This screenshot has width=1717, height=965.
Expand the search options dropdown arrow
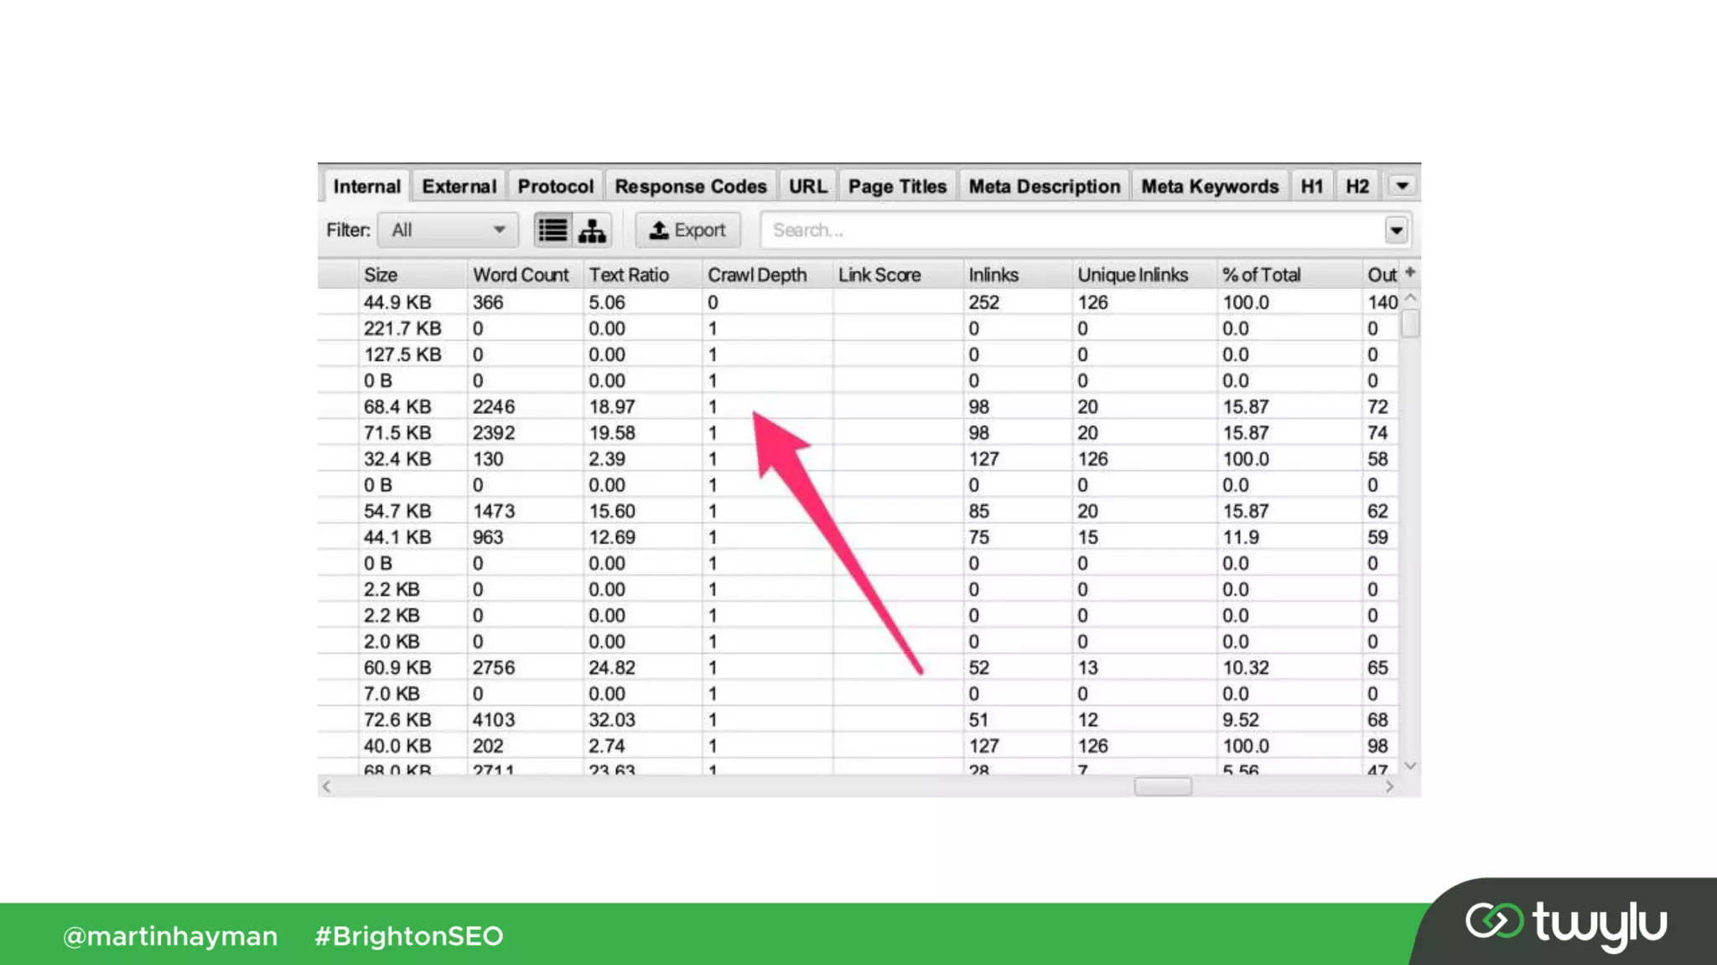tap(1396, 230)
